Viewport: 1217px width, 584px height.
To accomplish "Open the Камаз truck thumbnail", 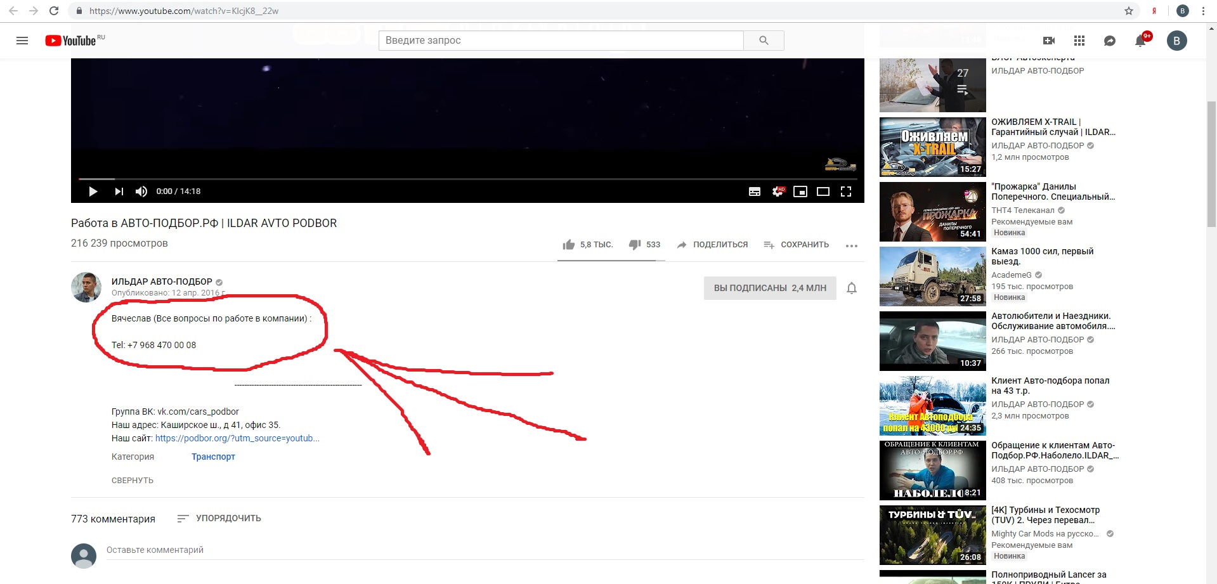I will pos(933,276).
